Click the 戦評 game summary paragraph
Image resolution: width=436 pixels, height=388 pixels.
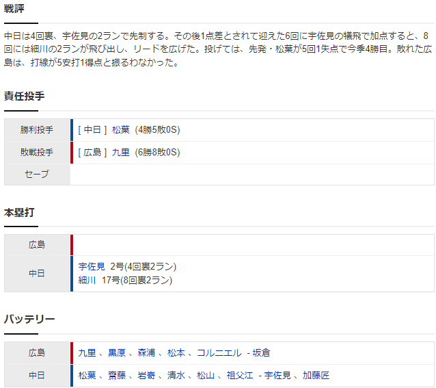(218, 49)
